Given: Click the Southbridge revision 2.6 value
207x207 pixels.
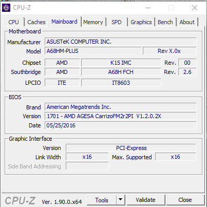Looking at the screenshot, I should pos(187,72).
